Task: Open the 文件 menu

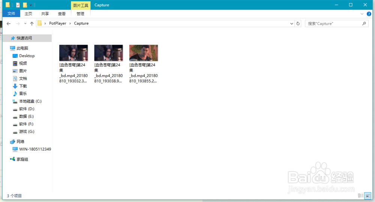Action: point(11,14)
